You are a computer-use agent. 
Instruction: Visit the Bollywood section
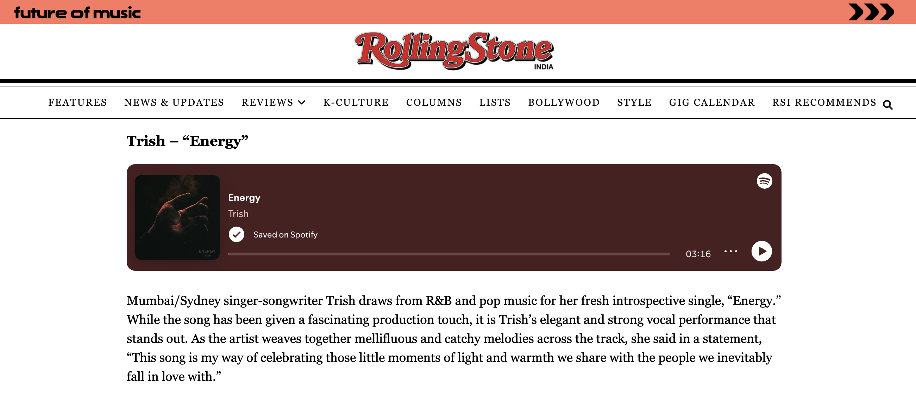[x=564, y=103]
